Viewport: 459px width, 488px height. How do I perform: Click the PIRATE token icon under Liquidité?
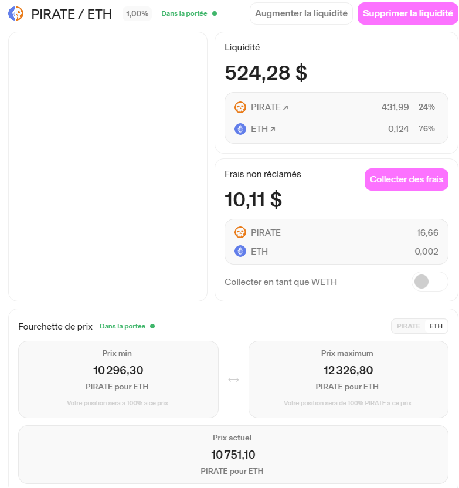tap(240, 107)
